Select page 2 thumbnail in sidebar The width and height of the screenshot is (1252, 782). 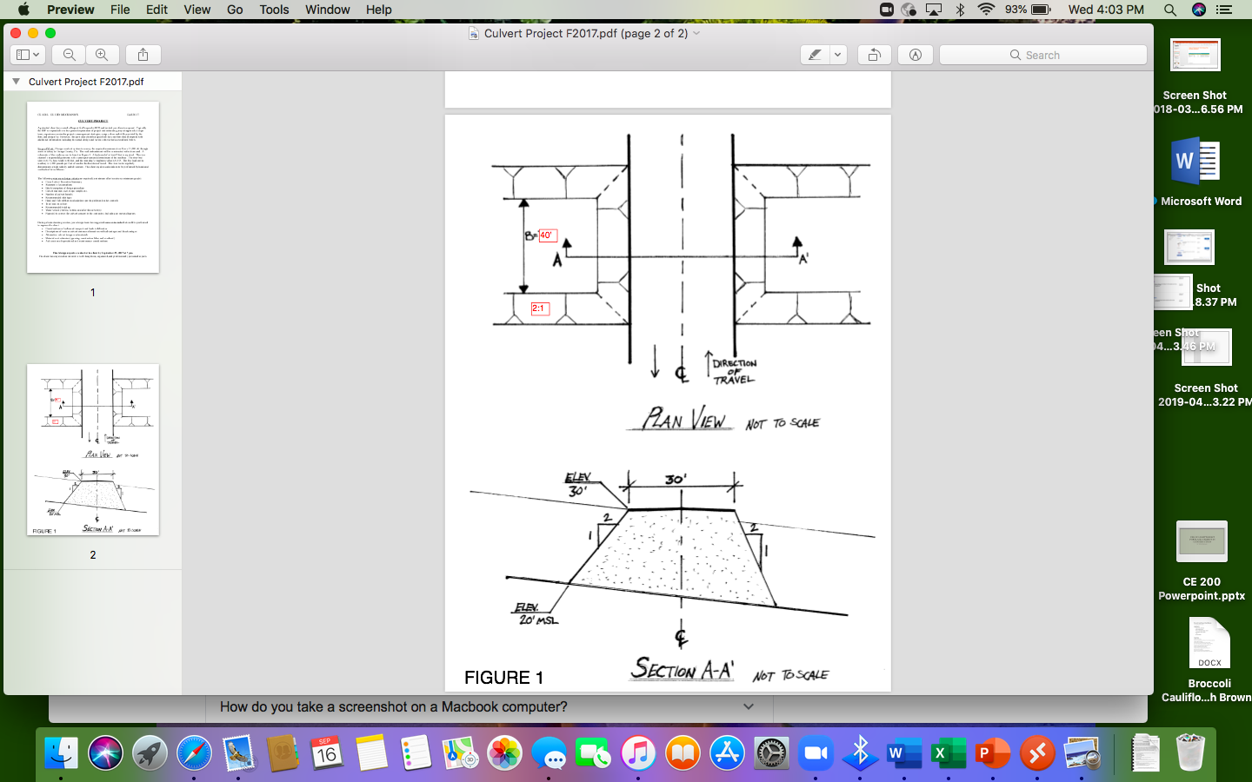point(93,450)
